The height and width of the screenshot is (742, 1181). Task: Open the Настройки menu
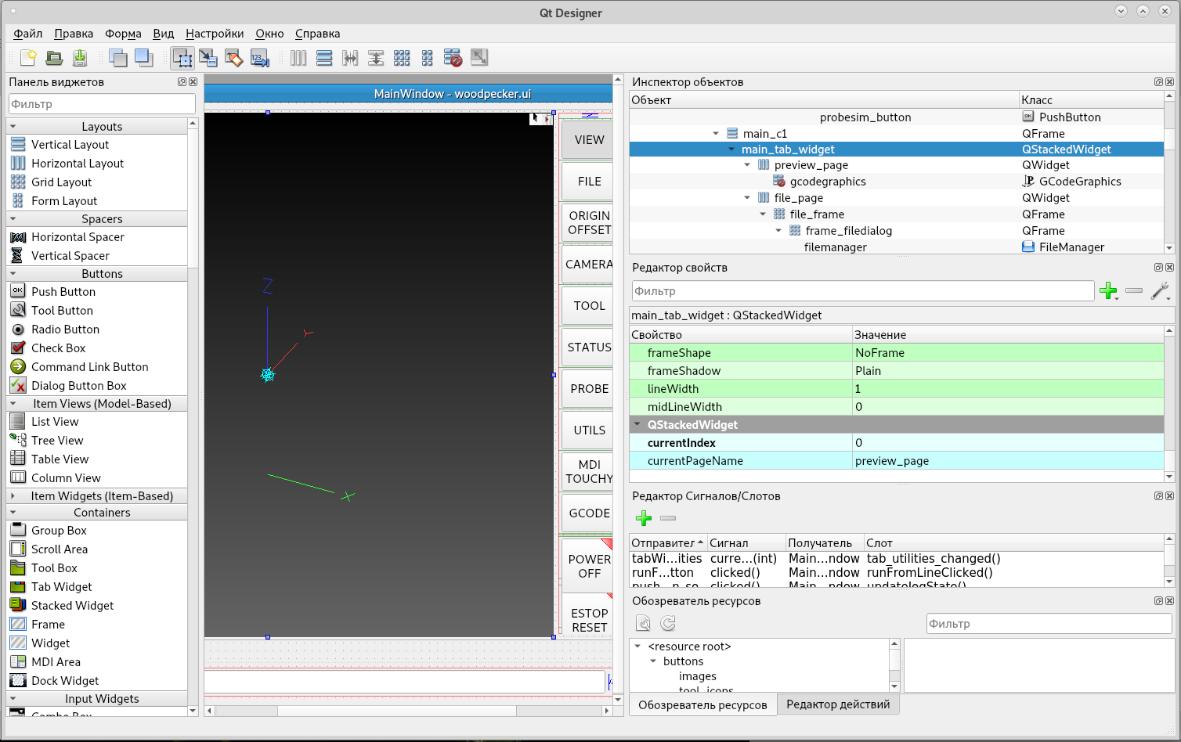point(215,34)
